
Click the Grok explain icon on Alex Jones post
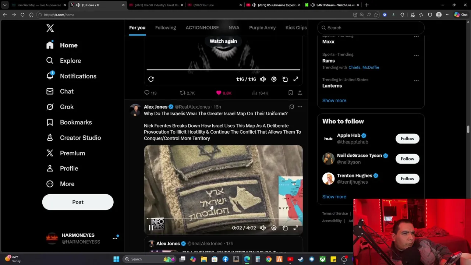(x=292, y=107)
